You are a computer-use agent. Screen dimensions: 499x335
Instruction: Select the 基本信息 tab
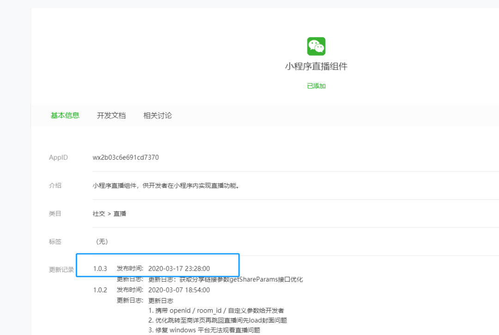click(65, 115)
